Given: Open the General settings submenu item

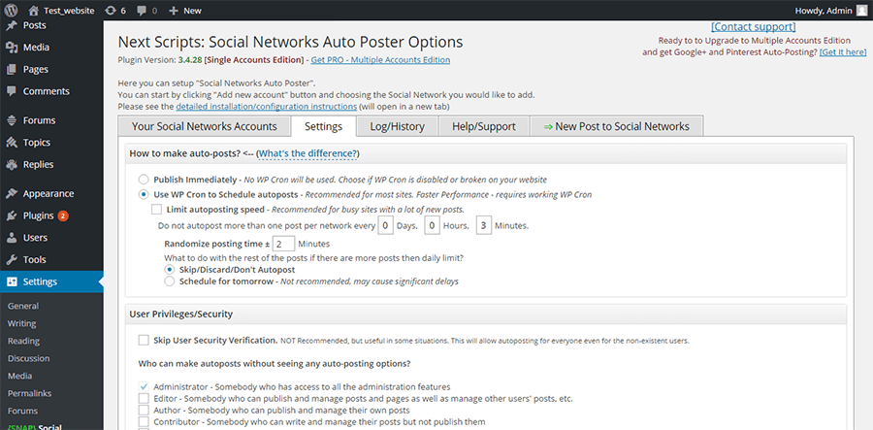Looking at the screenshot, I should coord(23,306).
